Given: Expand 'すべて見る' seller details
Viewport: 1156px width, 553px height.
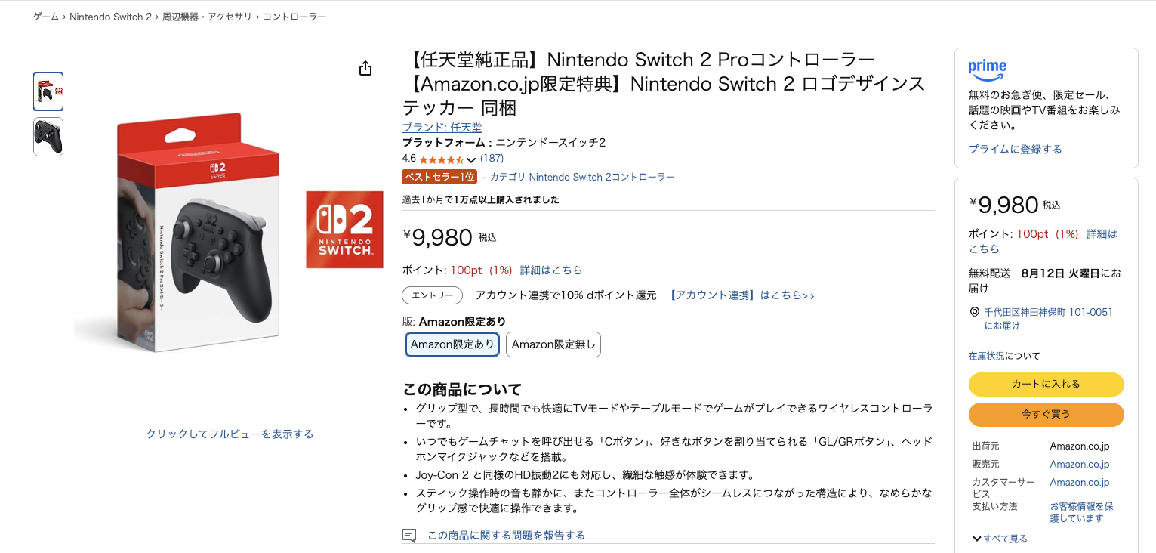Looking at the screenshot, I should tap(1000, 539).
